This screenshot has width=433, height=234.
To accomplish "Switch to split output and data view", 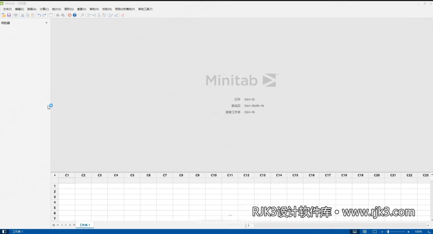I will pos(355,231).
